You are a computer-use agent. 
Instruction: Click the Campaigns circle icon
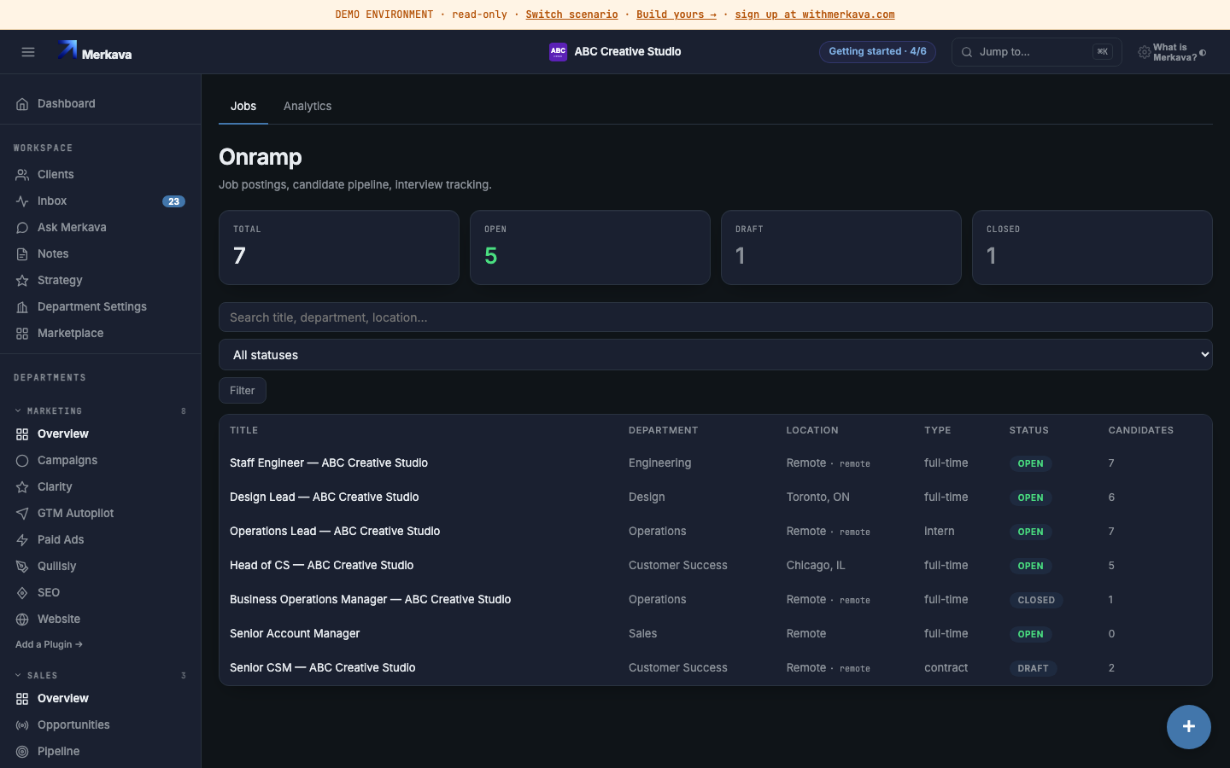pos(22,461)
